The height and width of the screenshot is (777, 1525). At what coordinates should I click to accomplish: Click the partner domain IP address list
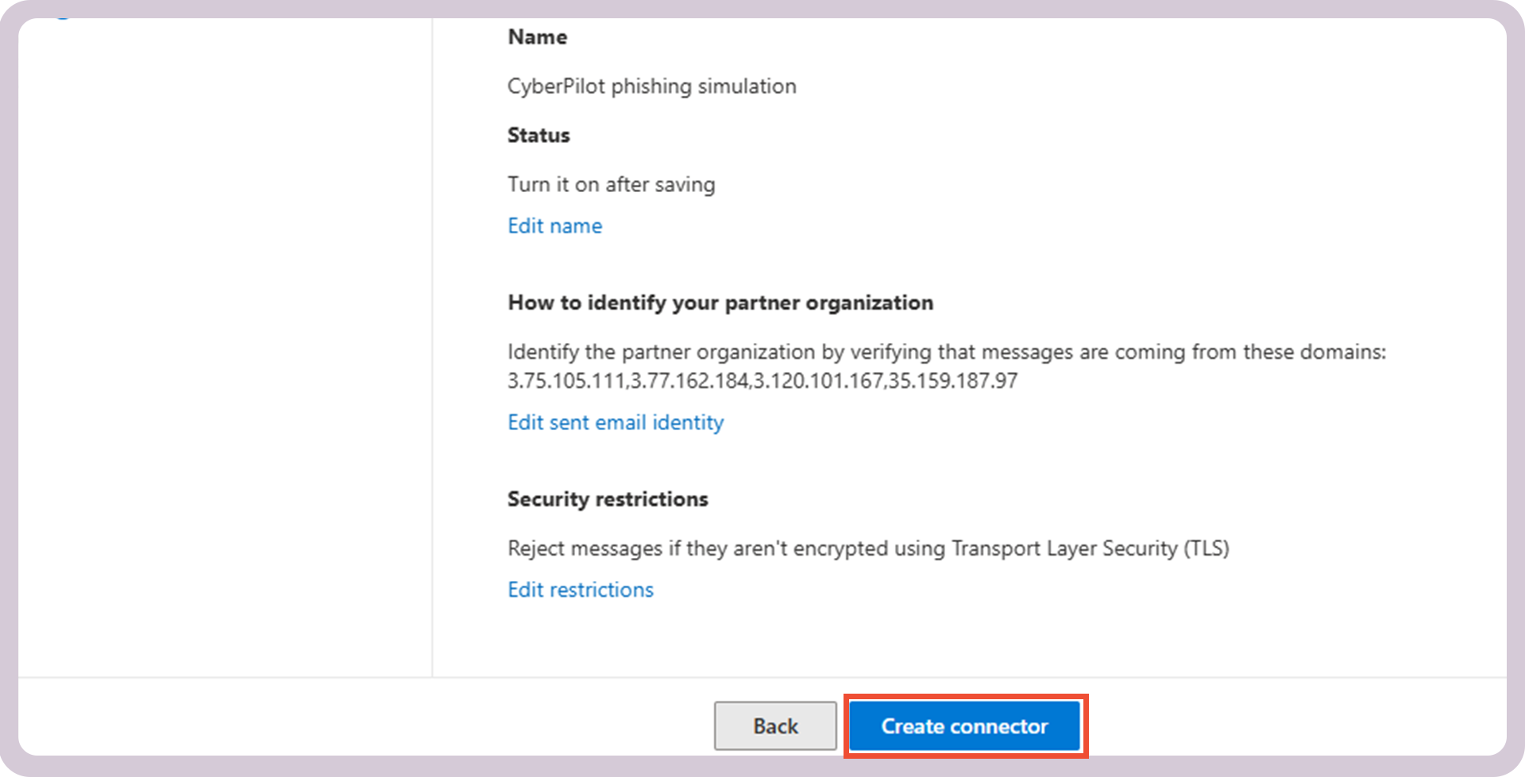(762, 381)
